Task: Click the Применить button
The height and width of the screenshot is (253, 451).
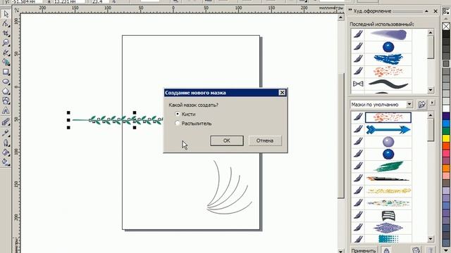Action: tap(364, 250)
